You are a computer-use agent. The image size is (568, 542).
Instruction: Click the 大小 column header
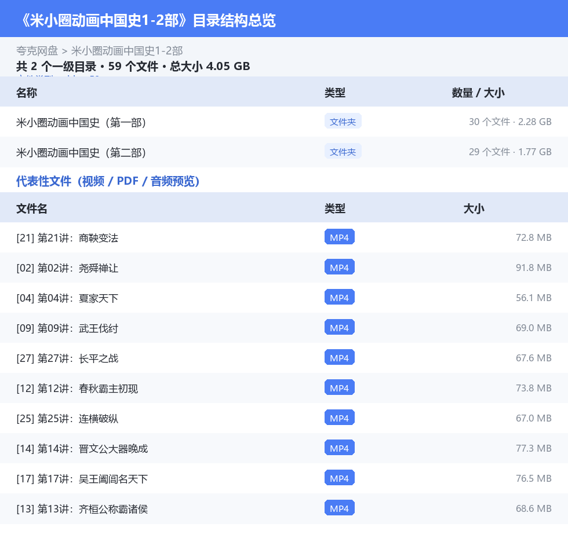474,208
